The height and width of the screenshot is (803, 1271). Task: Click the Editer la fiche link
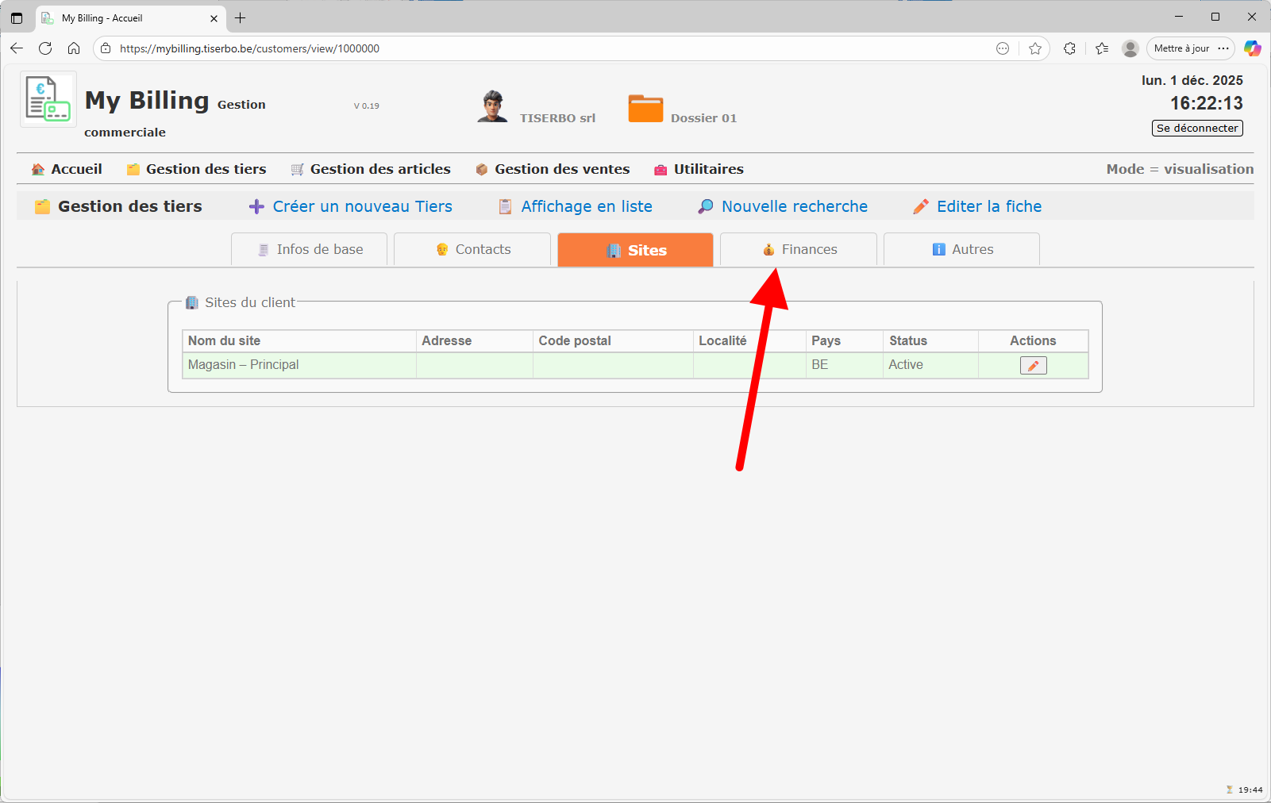click(x=977, y=206)
